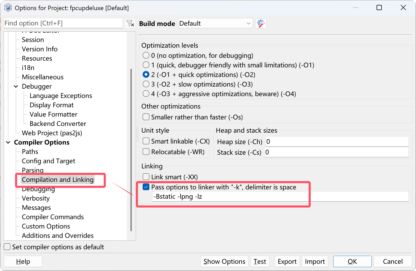
Task: Uncheck Pass options to linker checkbox
Action: point(146,187)
